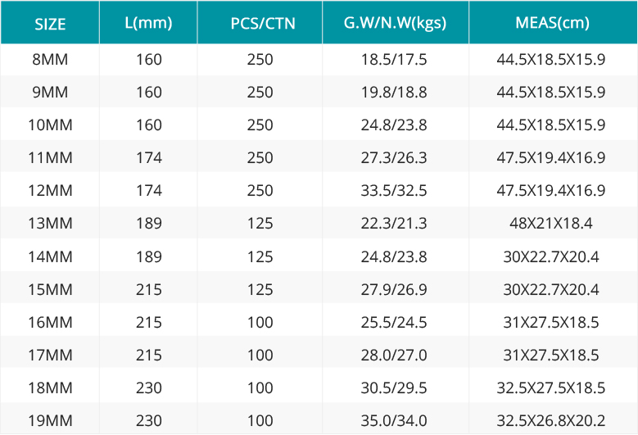Click the 8MM size cell
The image size is (638, 435).
[50, 60]
